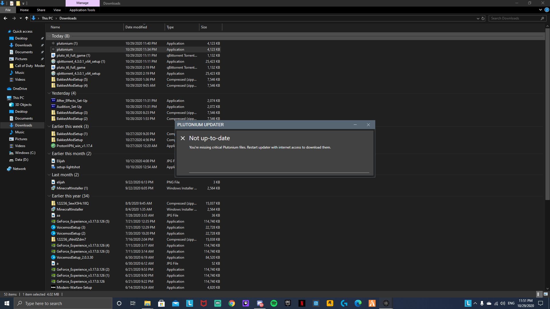Open Task View on the taskbar
The image size is (550, 309).
(x=133, y=303)
